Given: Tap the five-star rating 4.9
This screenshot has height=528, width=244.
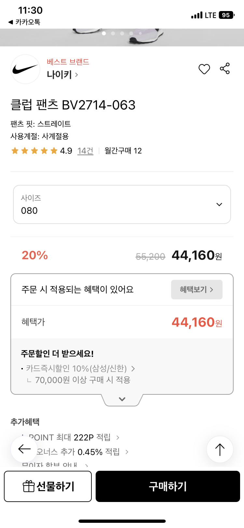Looking at the screenshot, I should pyautogui.click(x=41, y=151).
